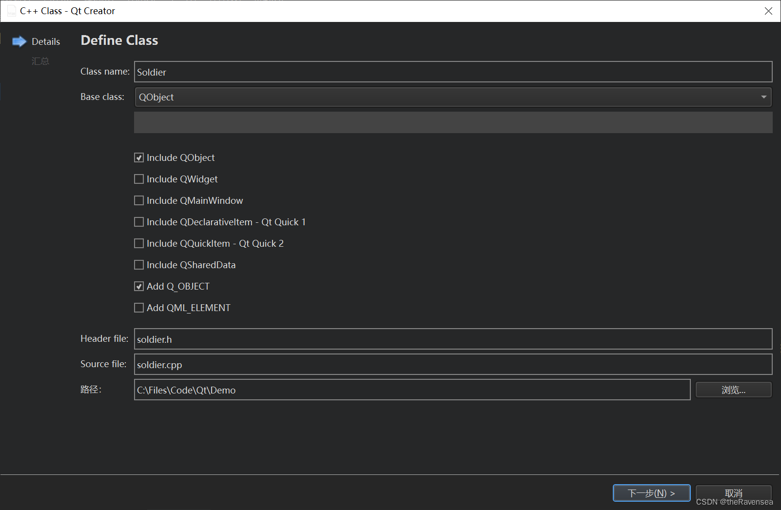The height and width of the screenshot is (510, 781).
Task: Click the blue arrow icon beside Details
Action: tap(19, 41)
